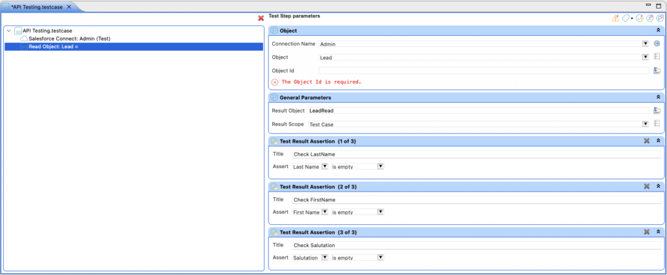Collapse the Object section

pyautogui.click(x=658, y=31)
